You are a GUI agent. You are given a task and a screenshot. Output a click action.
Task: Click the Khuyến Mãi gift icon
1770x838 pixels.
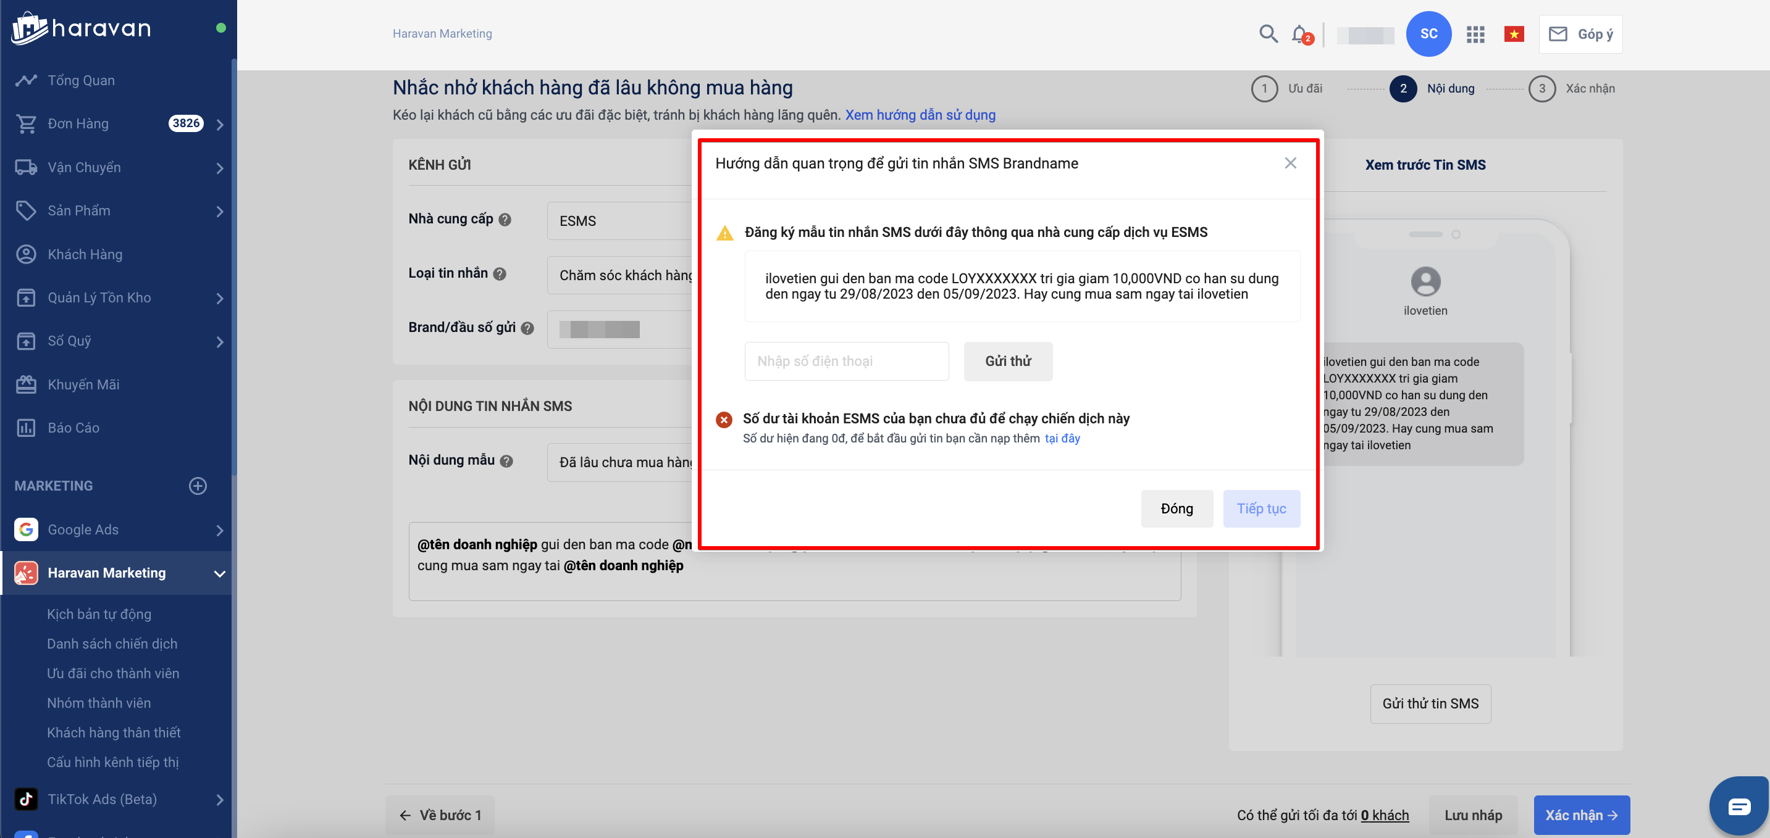tap(26, 384)
